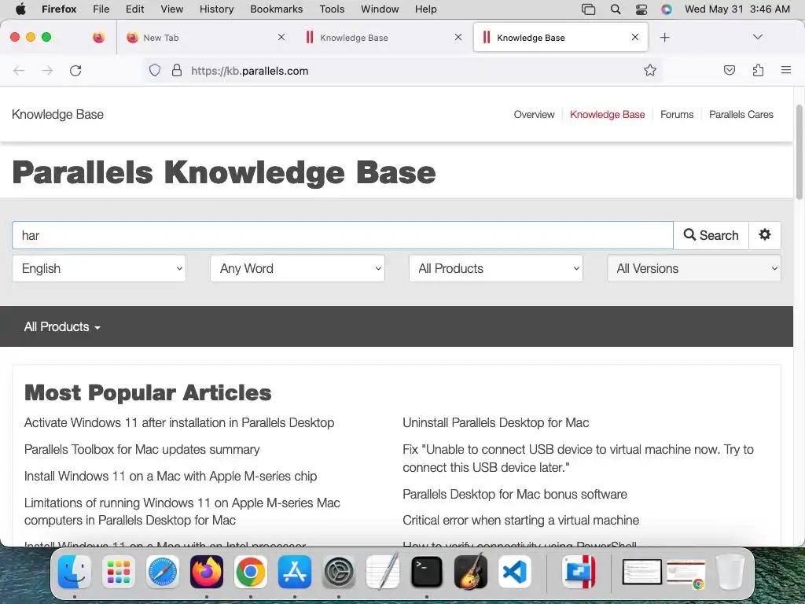Open Parallels Desktop for Mac bonus software
The height and width of the screenshot is (604, 805).
pyautogui.click(x=514, y=494)
